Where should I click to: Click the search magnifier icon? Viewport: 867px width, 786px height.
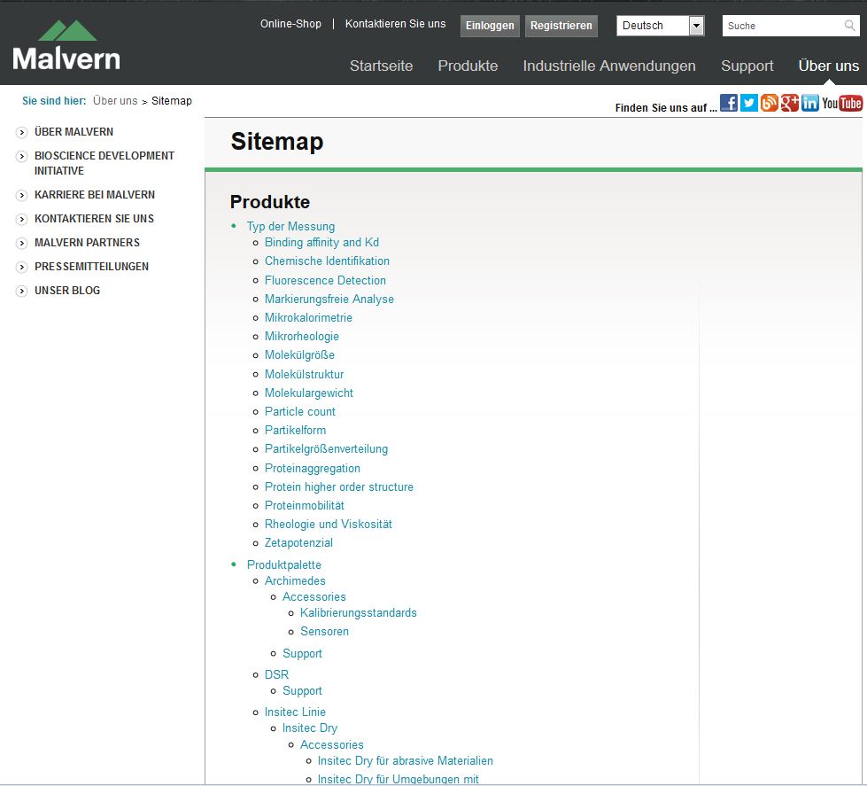click(x=849, y=26)
